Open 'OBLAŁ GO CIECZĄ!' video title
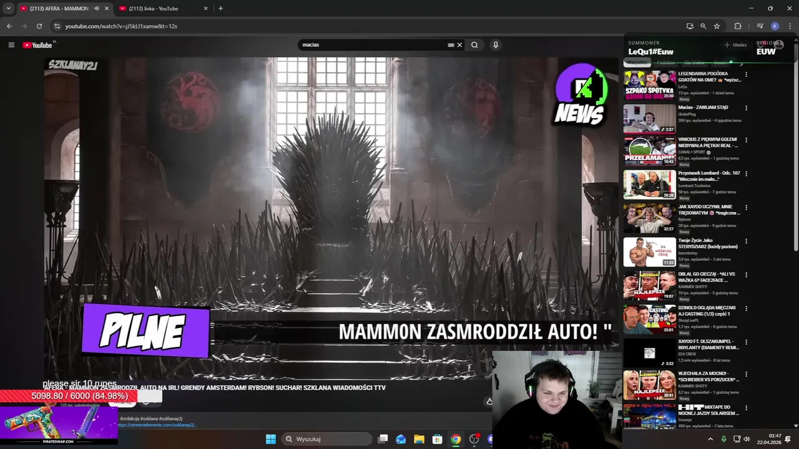The width and height of the screenshot is (799, 449). pyautogui.click(x=707, y=277)
